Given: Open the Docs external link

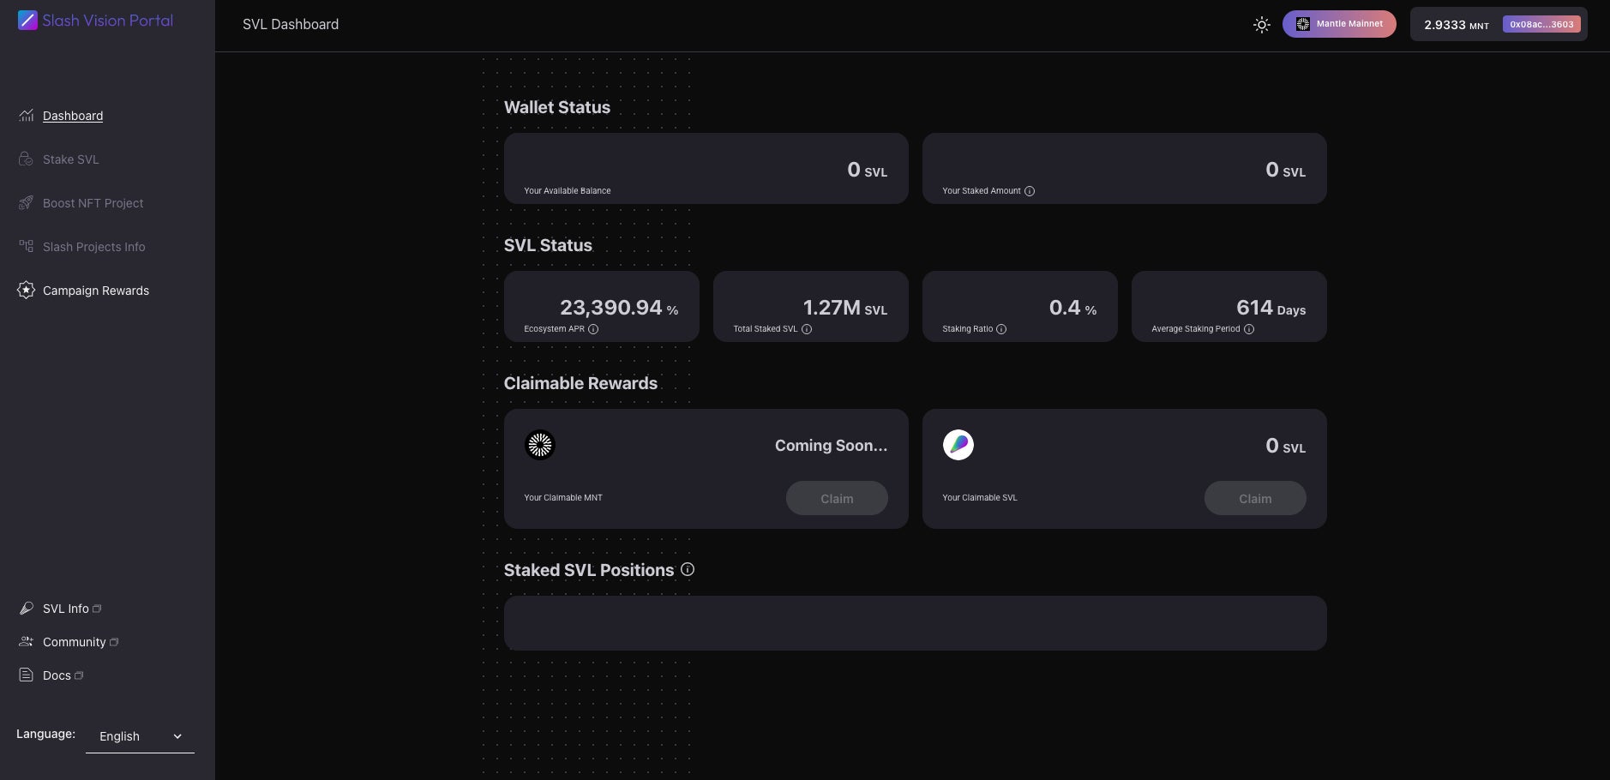Looking at the screenshot, I should pyautogui.click(x=57, y=675).
